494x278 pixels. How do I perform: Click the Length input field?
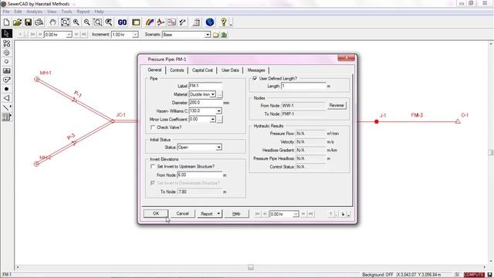pyautogui.click(x=303, y=86)
